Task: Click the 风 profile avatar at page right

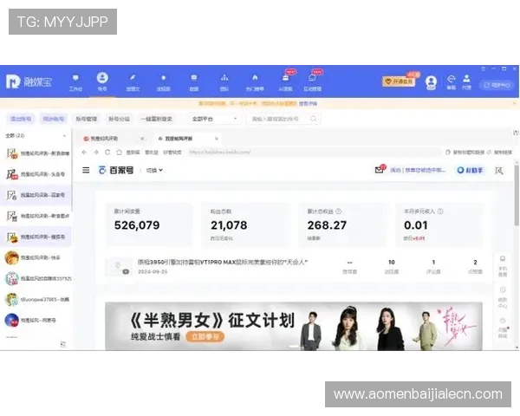Action: pyautogui.click(x=499, y=171)
